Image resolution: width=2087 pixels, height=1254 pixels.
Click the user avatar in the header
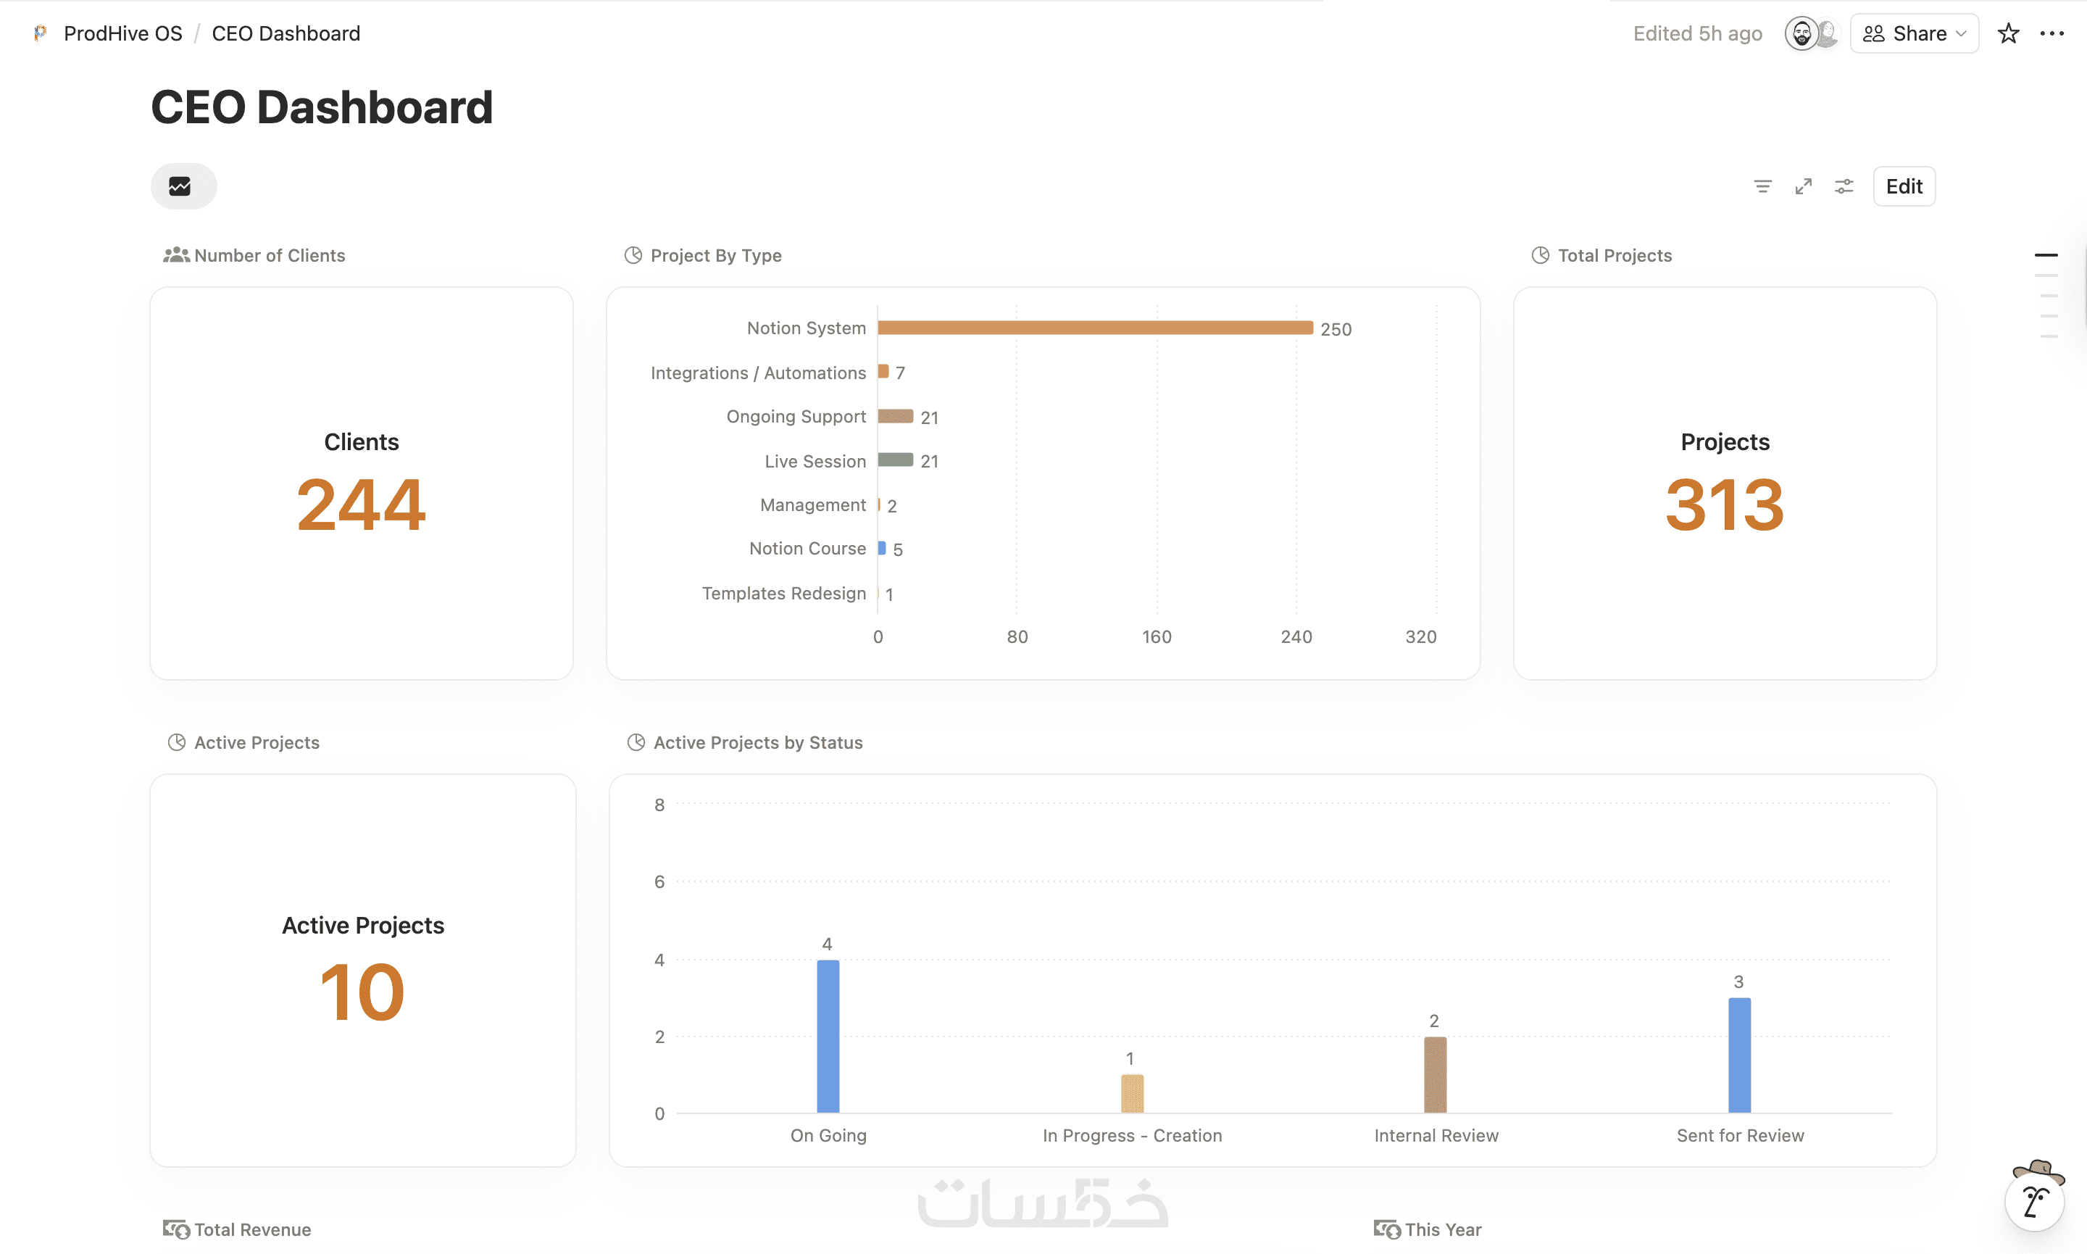coord(1801,34)
